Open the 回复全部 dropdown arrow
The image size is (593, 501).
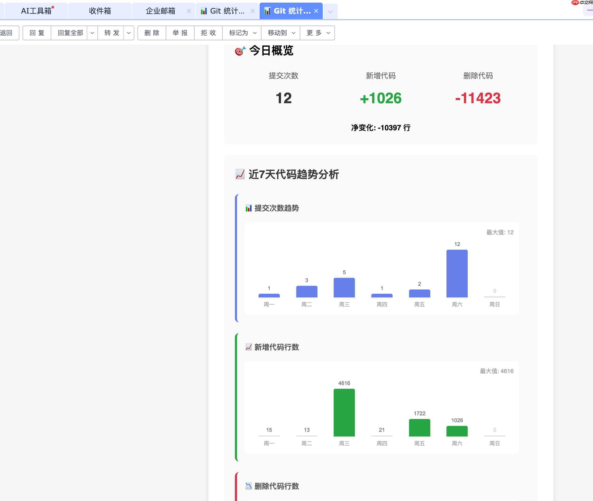click(92, 33)
